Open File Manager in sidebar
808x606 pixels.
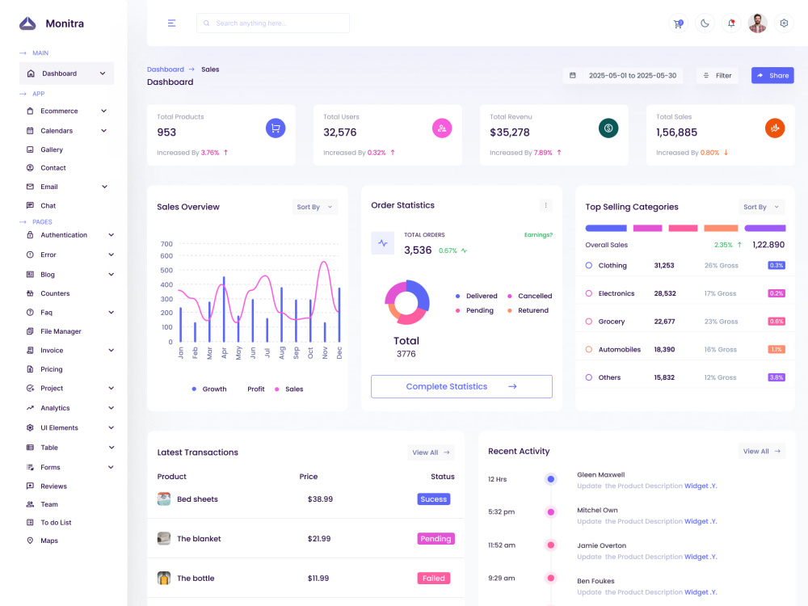[61, 331]
